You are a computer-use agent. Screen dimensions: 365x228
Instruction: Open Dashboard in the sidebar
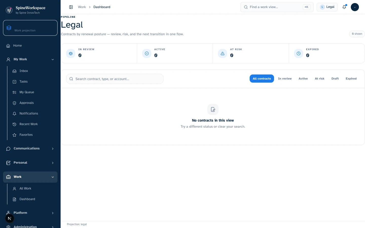click(x=33, y=199)
